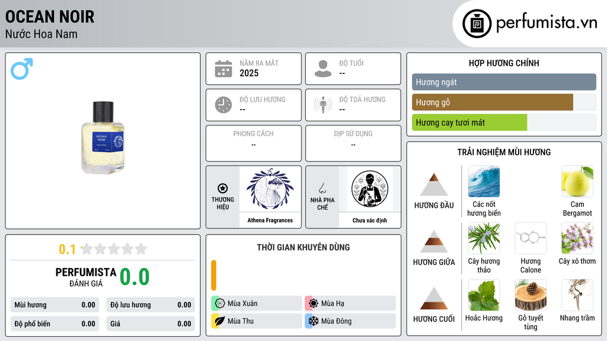Click the spring flower icon for Mùa Xuân
Image resolution: width=607 pixels, height=341 pixels.
coord(220,304)
